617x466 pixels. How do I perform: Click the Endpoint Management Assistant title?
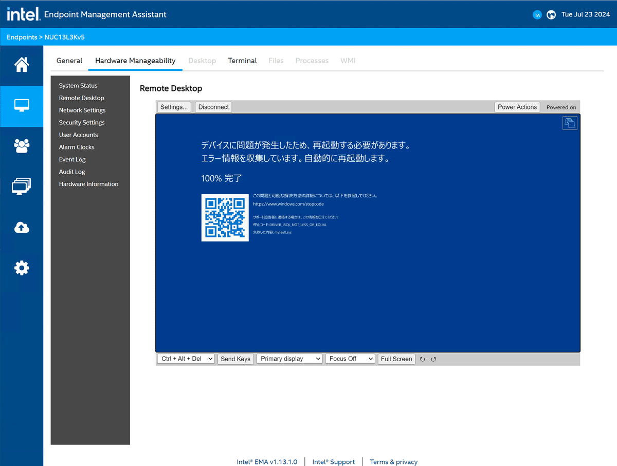(105, 14)
